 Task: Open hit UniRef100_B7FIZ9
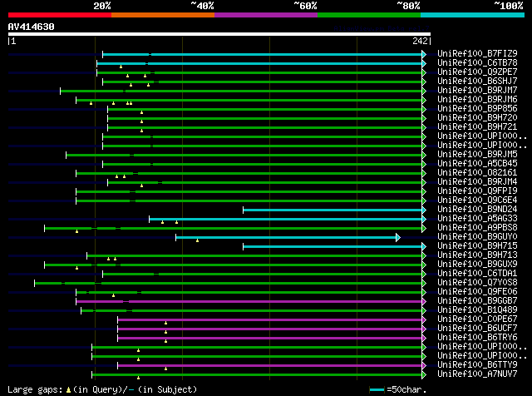[x=477, y=54]
